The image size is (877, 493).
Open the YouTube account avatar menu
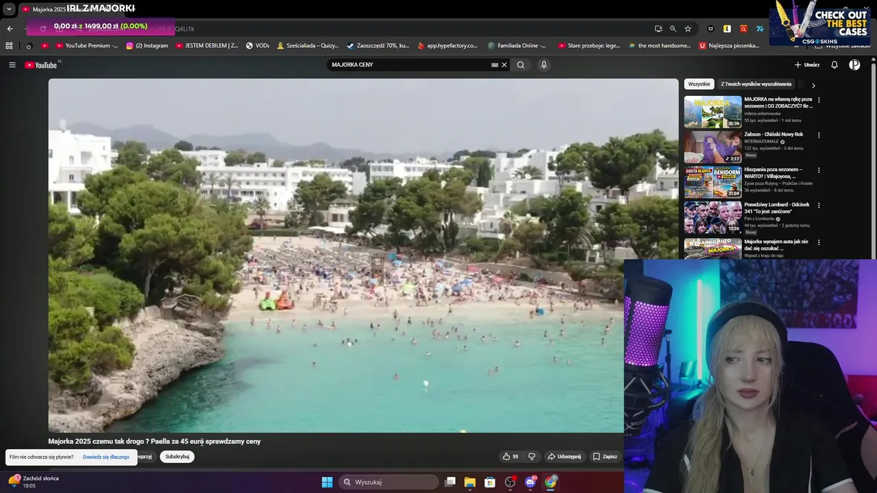tap(854, 65)
